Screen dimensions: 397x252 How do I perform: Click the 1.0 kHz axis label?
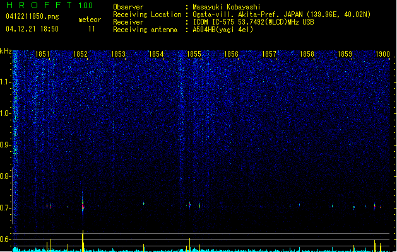pyautogui.click(x=5, y=113)
